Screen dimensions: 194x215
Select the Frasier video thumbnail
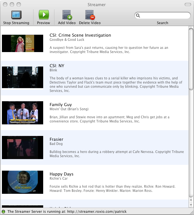pos(23,148)
